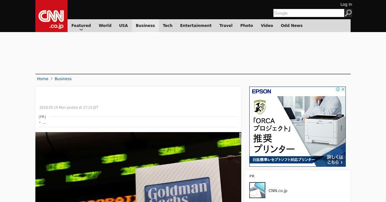This screenshot has width=386, height=202.
Task: Open the Video section
Action: (267, 26)
